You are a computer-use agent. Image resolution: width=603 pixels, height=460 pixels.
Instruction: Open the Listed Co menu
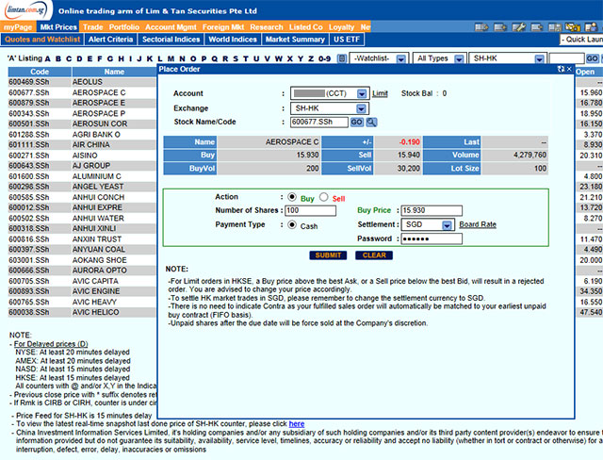[x=305, y=27]
